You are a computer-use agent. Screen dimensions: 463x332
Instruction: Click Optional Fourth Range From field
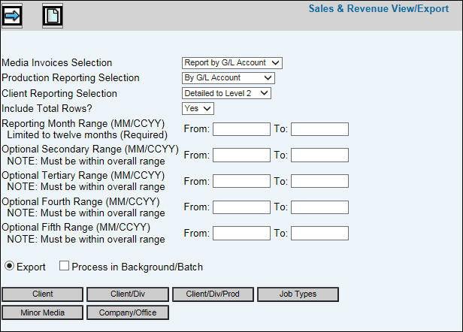tap(241, 207)
